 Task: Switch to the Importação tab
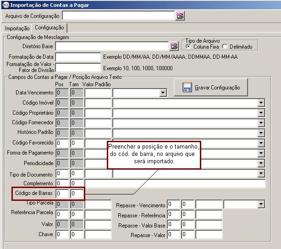tap(17, 28)
